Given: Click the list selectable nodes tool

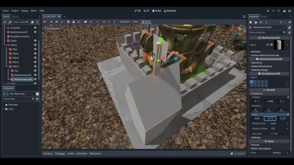Looking at the screenshot, I should click(x=68, y=22).
